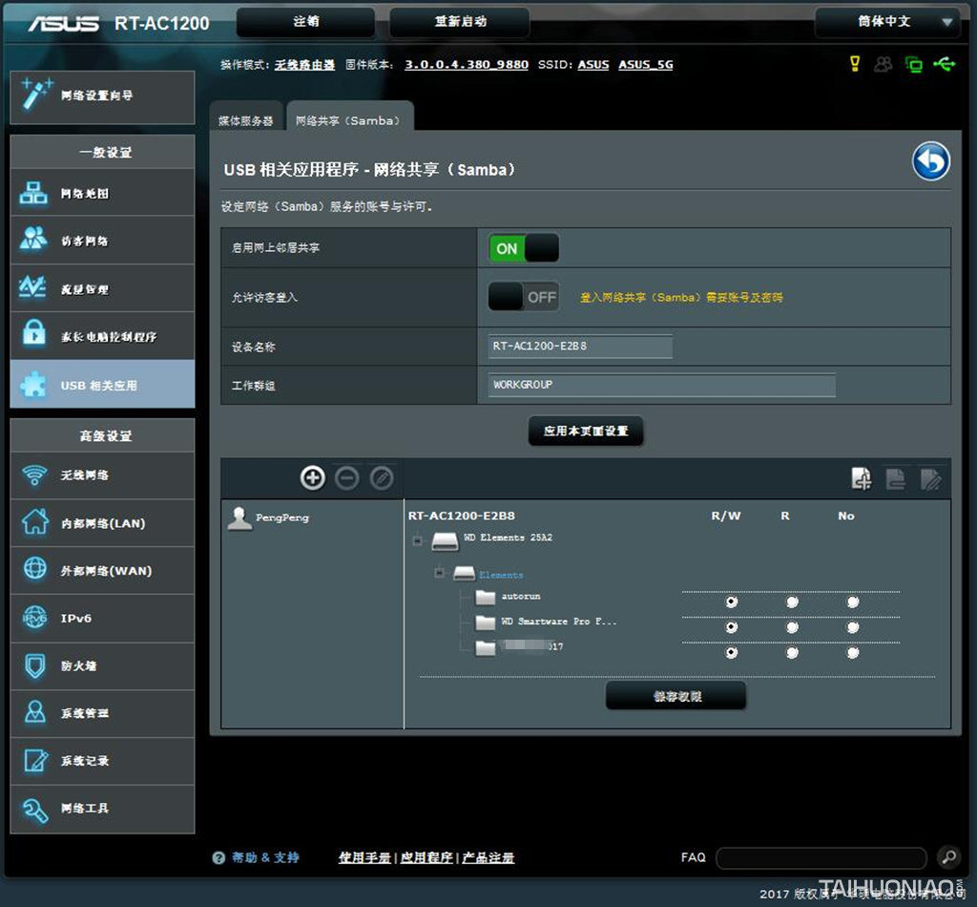Toggle the allow guest login OFF switch

pyautogui.click(x=524, y=297)
